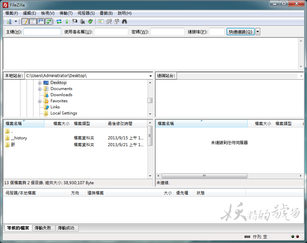Focus the 密碼(W) password field
307x243 pixels.
pyautogui.click(x=167, y=32)
